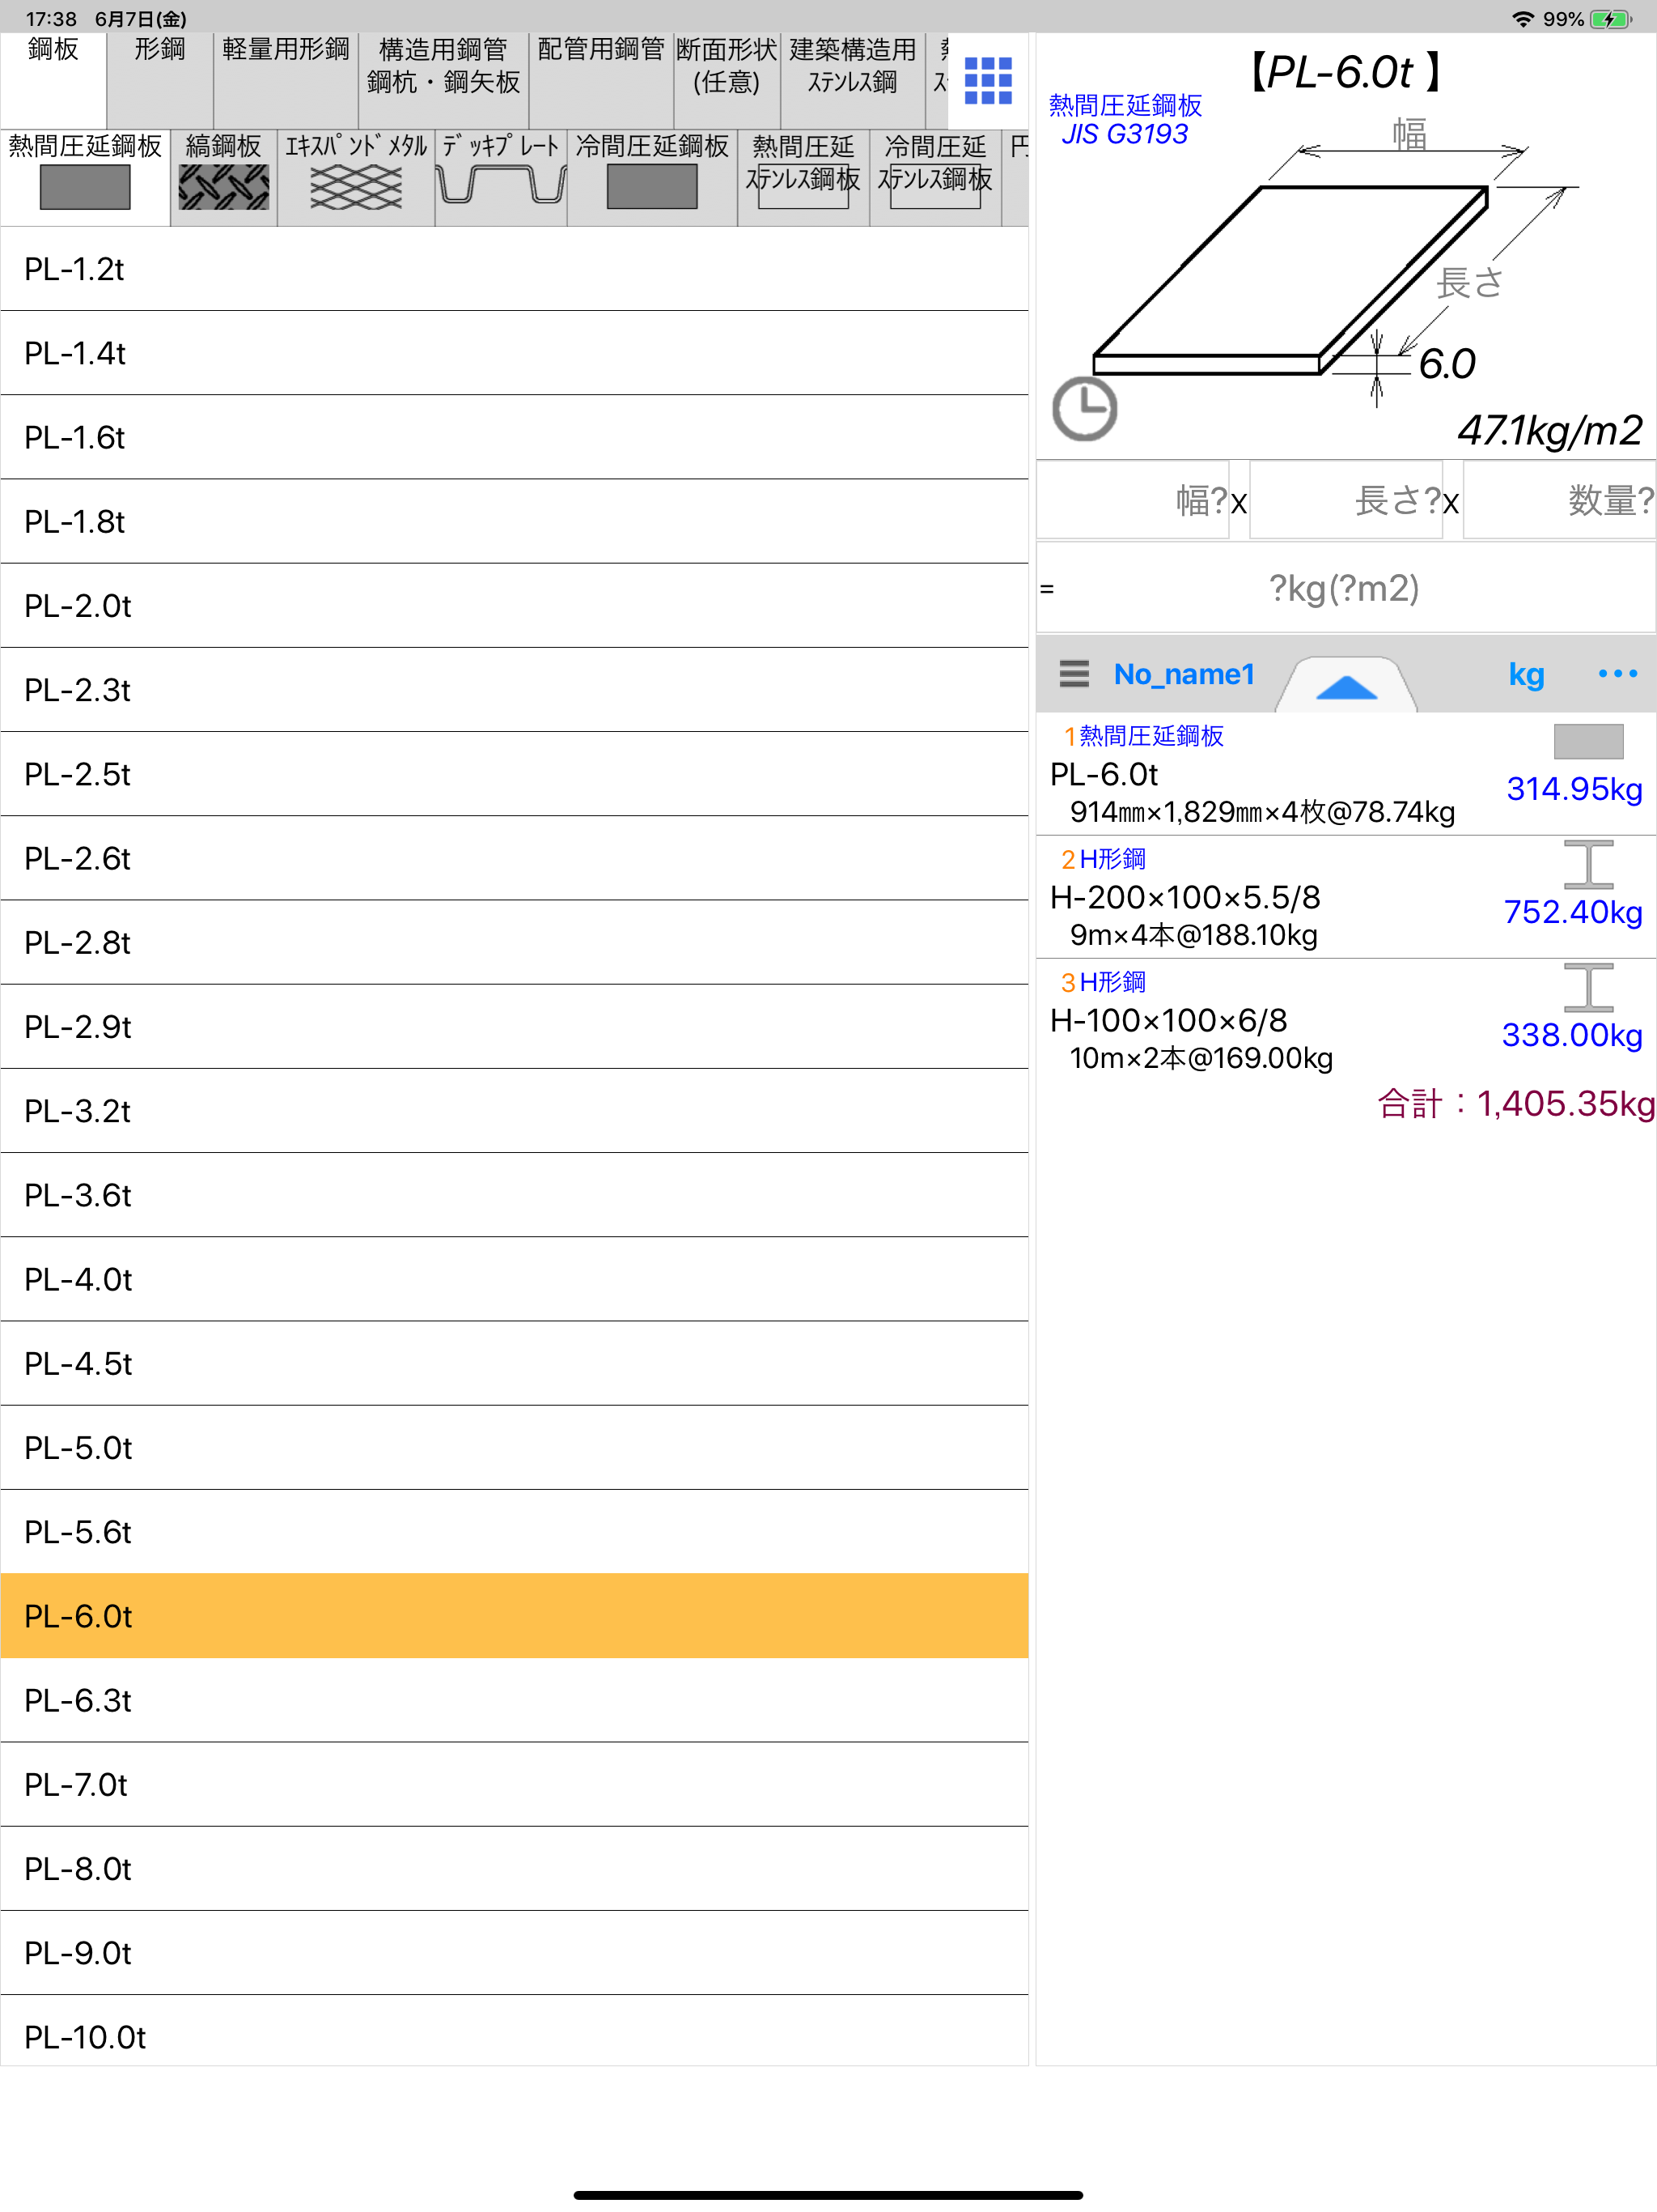
Task: Tap the 長さ? length input field
Action: point(1346,500)
